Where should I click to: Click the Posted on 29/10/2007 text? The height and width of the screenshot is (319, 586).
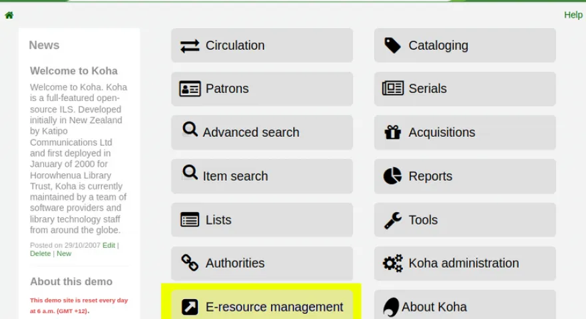point(65,245)
